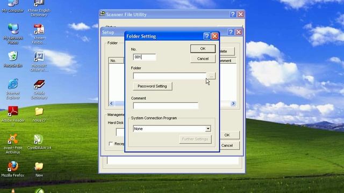344x193 pixels.
Task: Select the nokia c7 folder
Action: [39, 114]
